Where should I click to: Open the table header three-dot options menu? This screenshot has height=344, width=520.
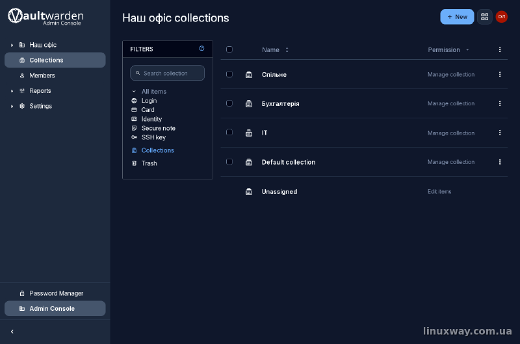click(500, 50)
